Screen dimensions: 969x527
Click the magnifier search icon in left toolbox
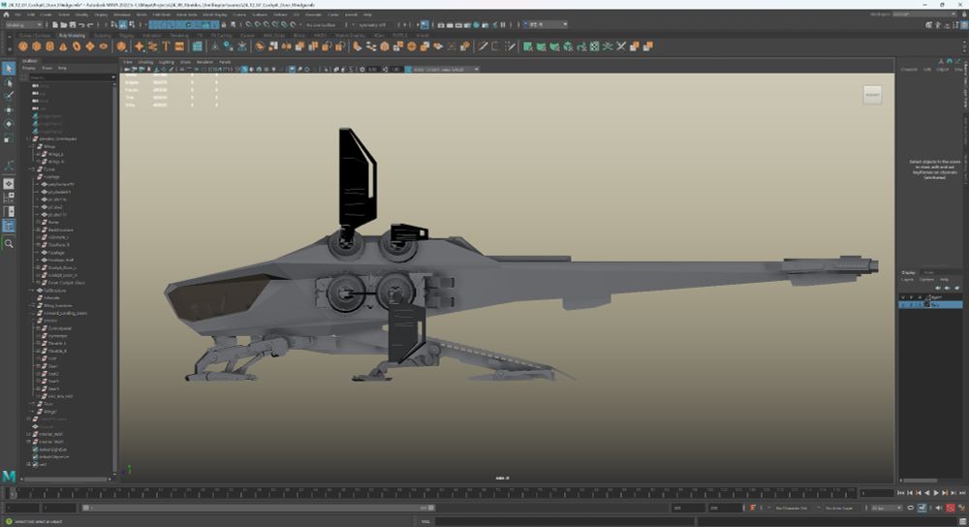pyautogui.click(x=9, y=243)
